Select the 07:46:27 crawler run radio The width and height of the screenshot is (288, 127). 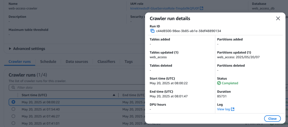point(13,116)
